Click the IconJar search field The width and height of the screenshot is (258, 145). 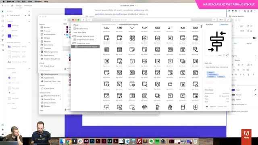pos(151,20)
